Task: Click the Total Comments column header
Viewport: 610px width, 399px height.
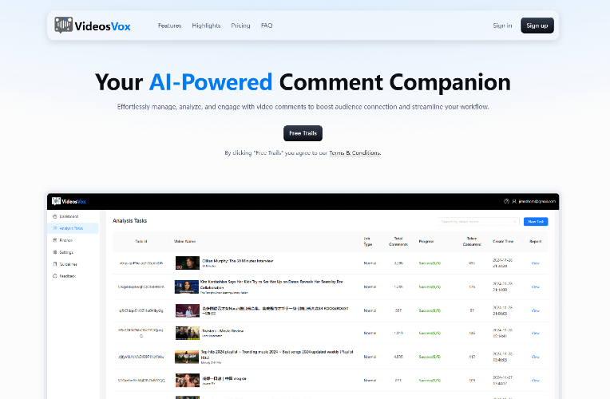Action: (x=398, y=242)
